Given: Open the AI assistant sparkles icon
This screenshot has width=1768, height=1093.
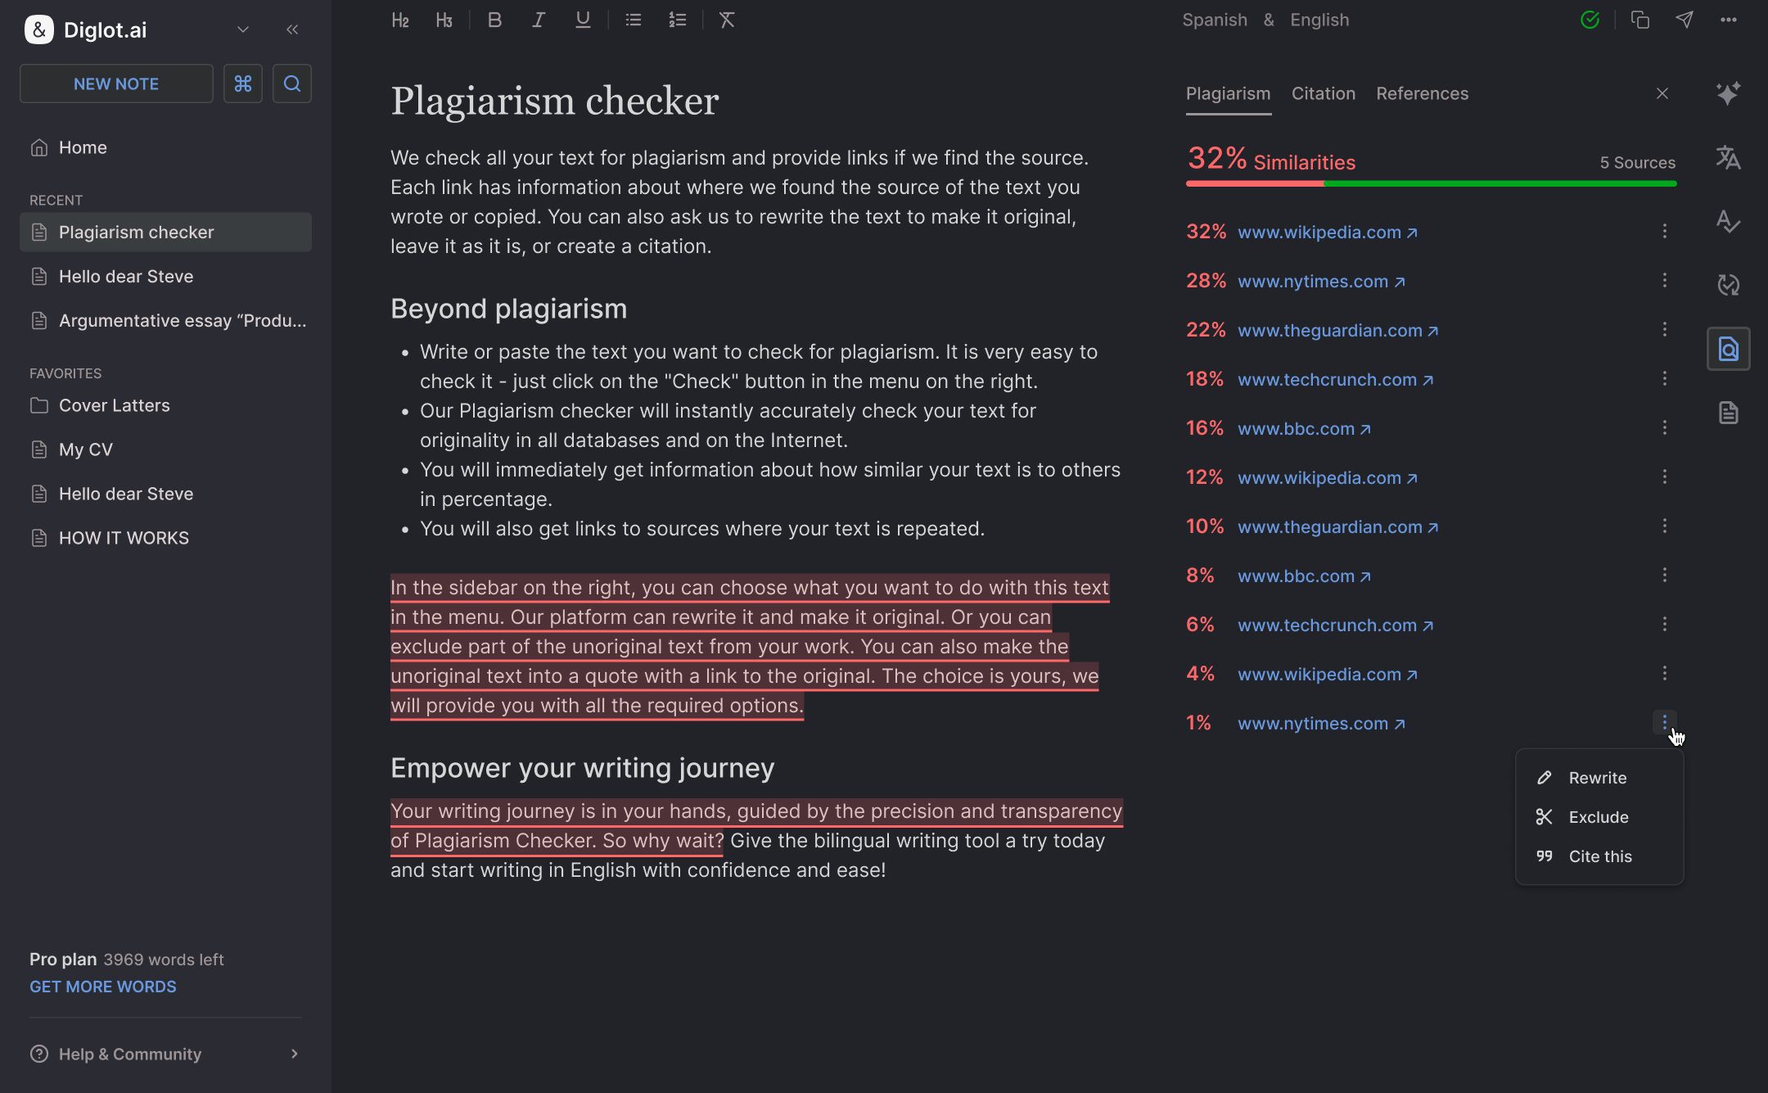Looking at the screenshot, I should pos(1729,93).
